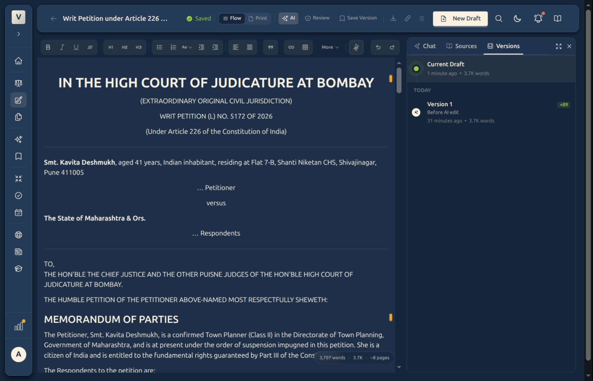Click Save Version
Image resolution: width=593 pixels, height=381 pixels.
pos(358,18)
